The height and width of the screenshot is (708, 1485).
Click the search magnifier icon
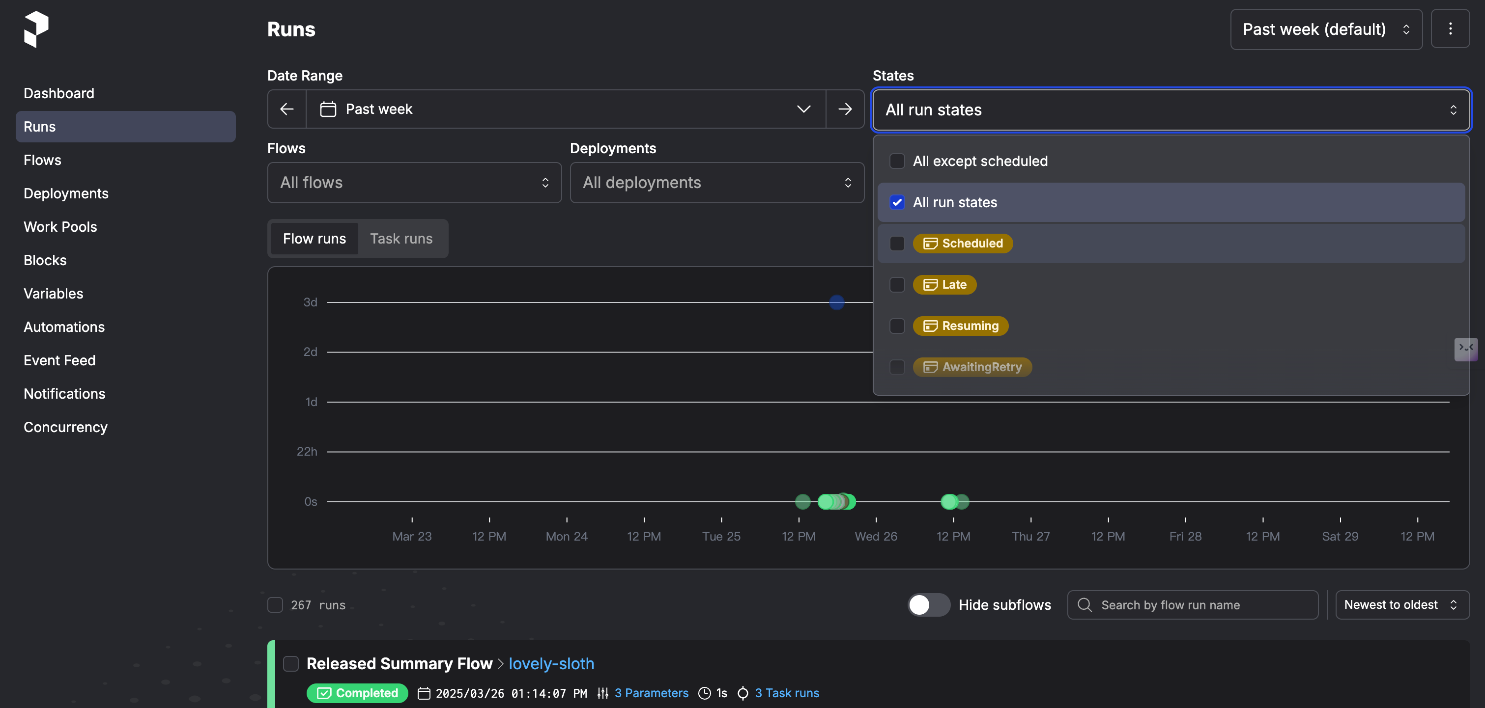pos(1085,605)
